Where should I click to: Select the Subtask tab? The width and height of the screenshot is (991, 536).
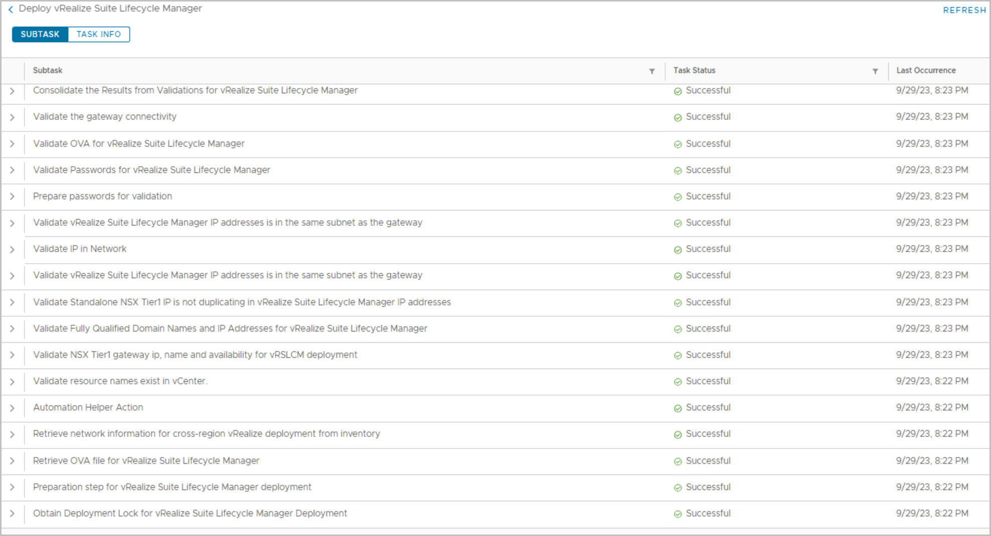click(40, 34)
